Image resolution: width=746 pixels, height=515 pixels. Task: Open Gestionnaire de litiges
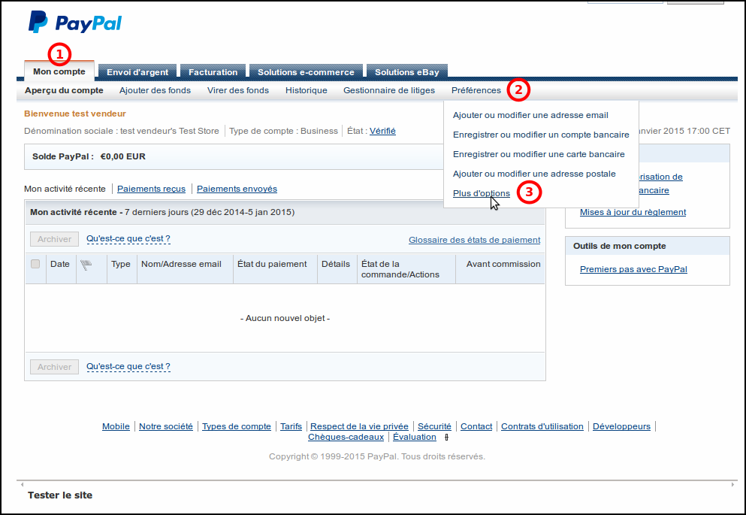[x=388, y=90]
